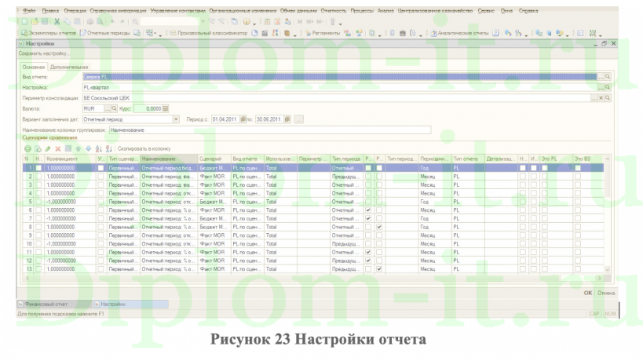Open the ellipsis selector of the Вид отчета field
The width and height of the screenshot is (643, 361).
(601, 77)
